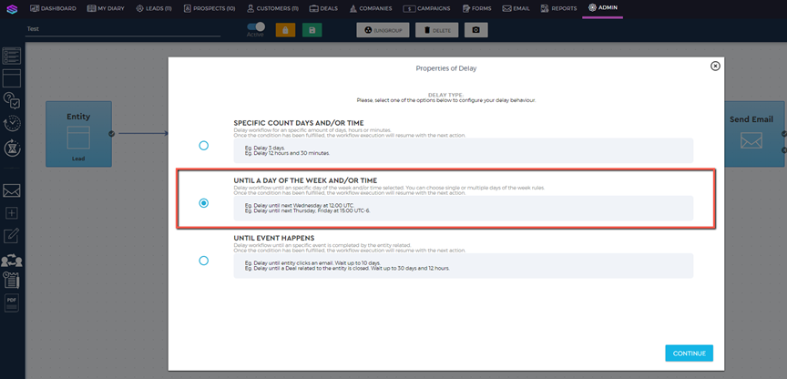Click the Entity node's window icon
The width and height of the screenshot is (787, 379).
[x=78, y=138]
